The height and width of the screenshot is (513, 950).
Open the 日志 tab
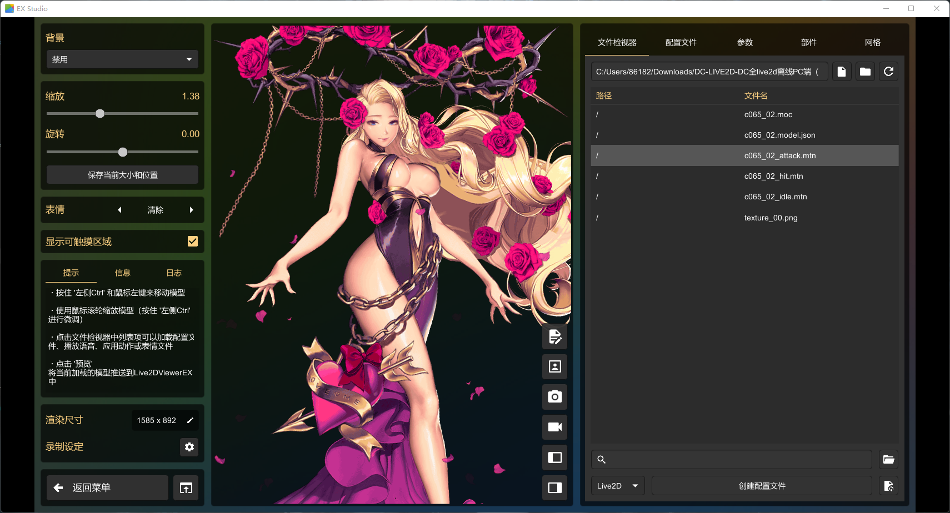click(174, 273)
